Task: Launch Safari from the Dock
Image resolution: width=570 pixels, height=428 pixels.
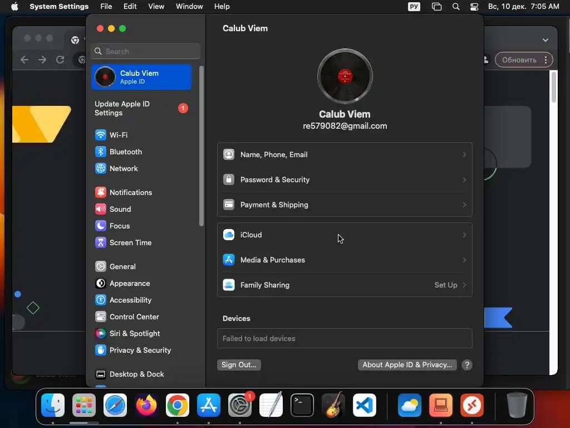Action: pos(115,405)
